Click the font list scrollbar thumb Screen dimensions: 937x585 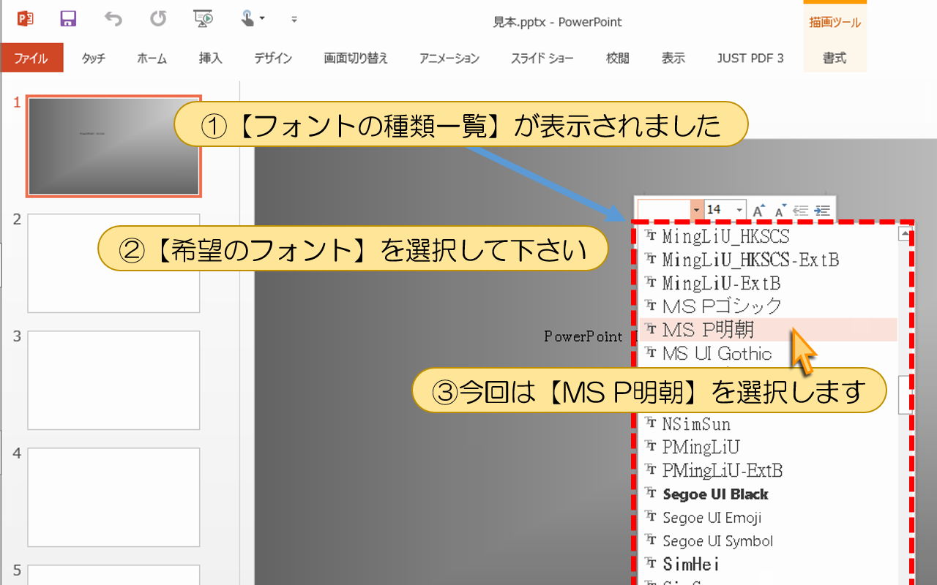(x=904, y=395)
